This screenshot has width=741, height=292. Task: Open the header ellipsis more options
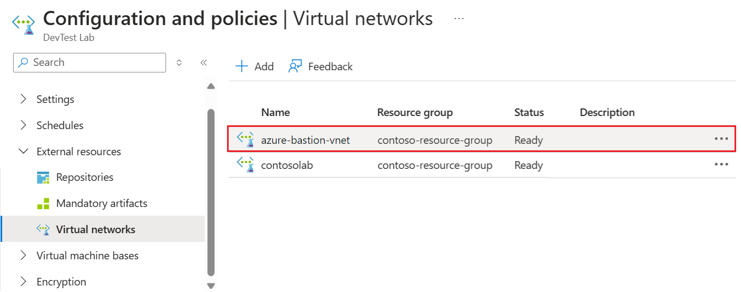[x=459, y=19]
